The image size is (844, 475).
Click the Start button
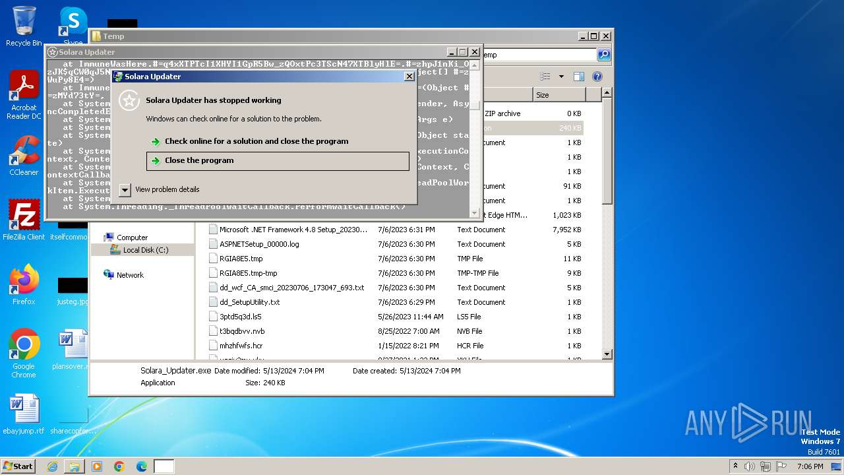(18, 466)
